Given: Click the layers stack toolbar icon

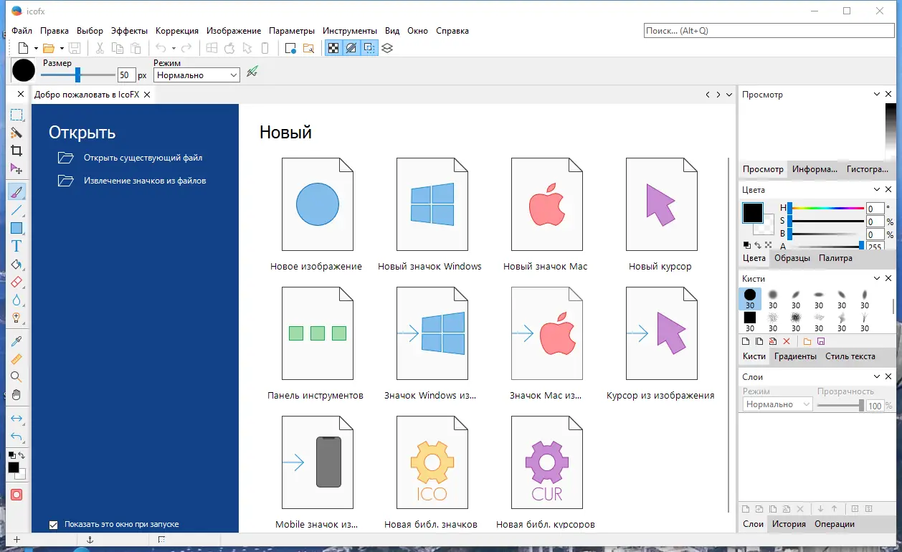Looking at the screenshot, I should pos(388,48).
